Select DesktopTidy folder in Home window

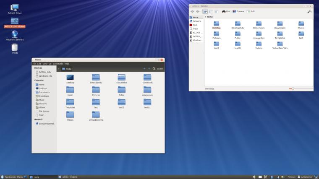[96, 79]
